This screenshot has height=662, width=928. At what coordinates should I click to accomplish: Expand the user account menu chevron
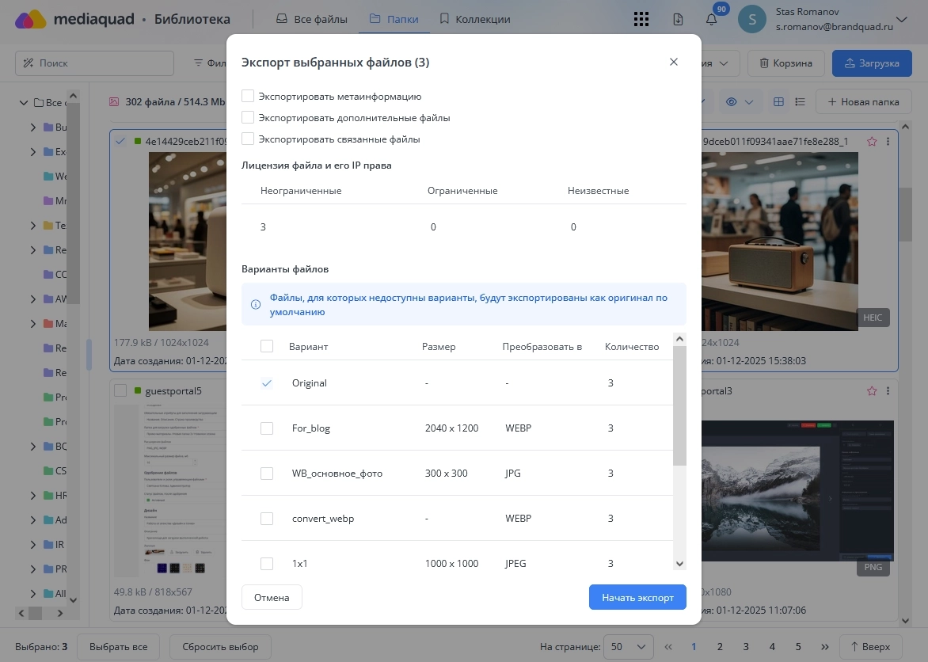pos(901,19)
